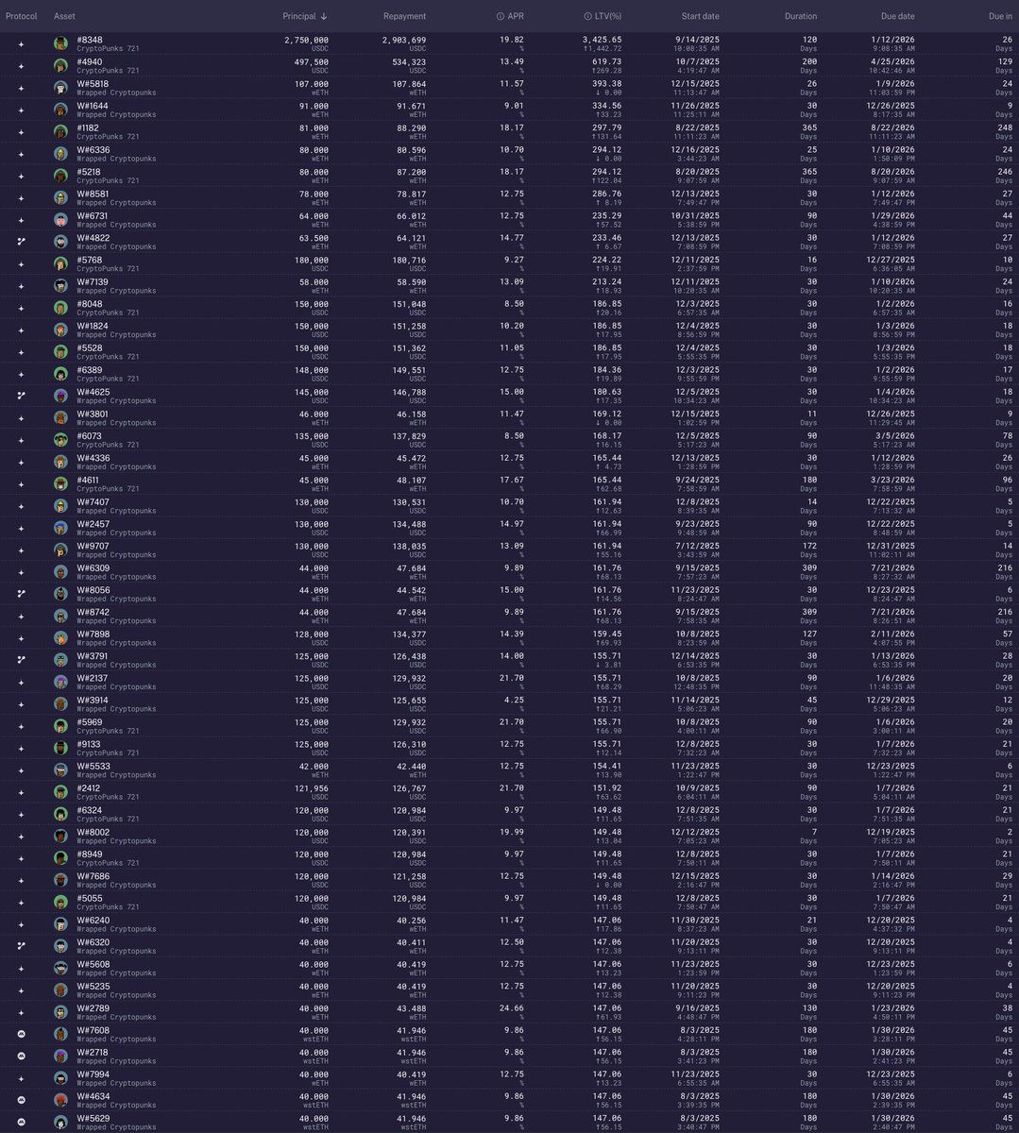The image size is (1019, 1133).
Task: Click the sparkle protocol icon in the W#7994 row
Action: coord(22,1078)
